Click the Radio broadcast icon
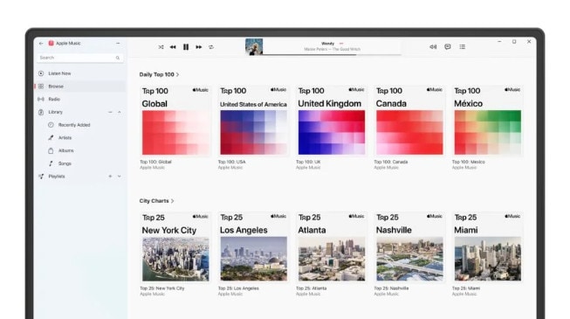The image size is (570, 319). point(41,99)
